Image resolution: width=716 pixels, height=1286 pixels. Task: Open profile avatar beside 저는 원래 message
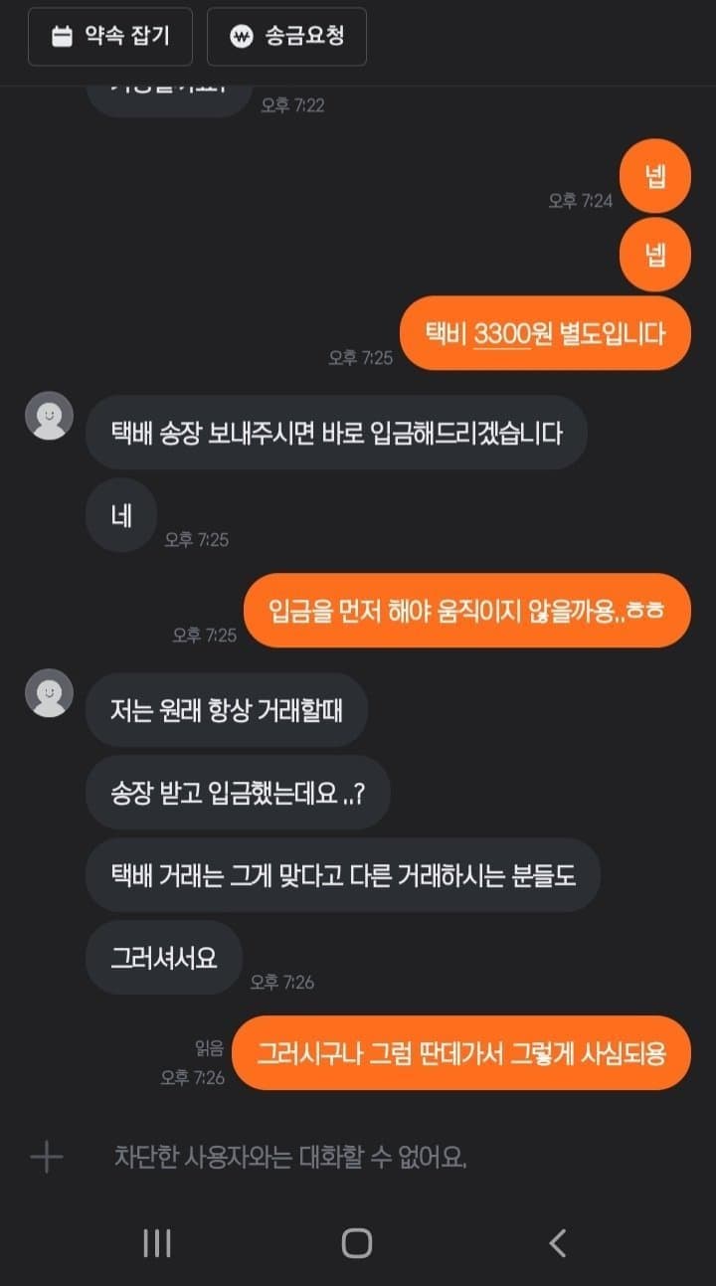(x=49, y=693)
